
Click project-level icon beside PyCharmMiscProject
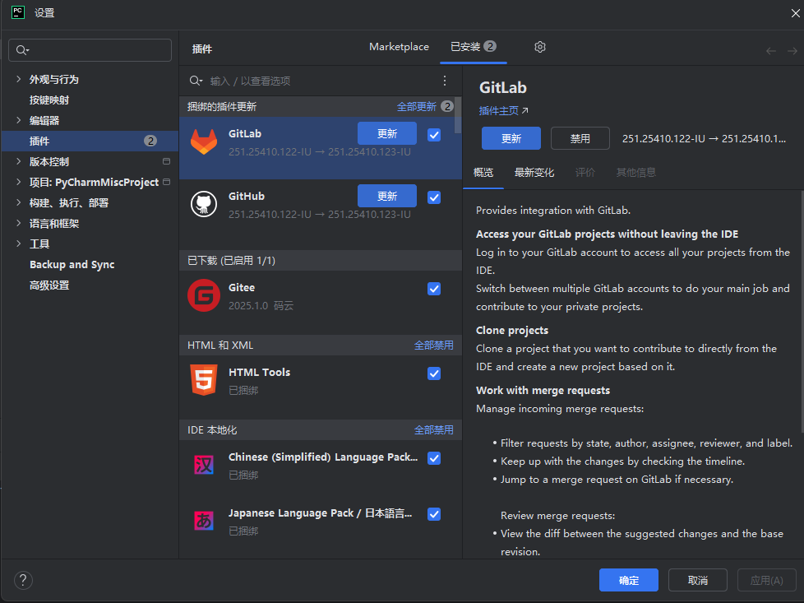(x=166, y=182)
